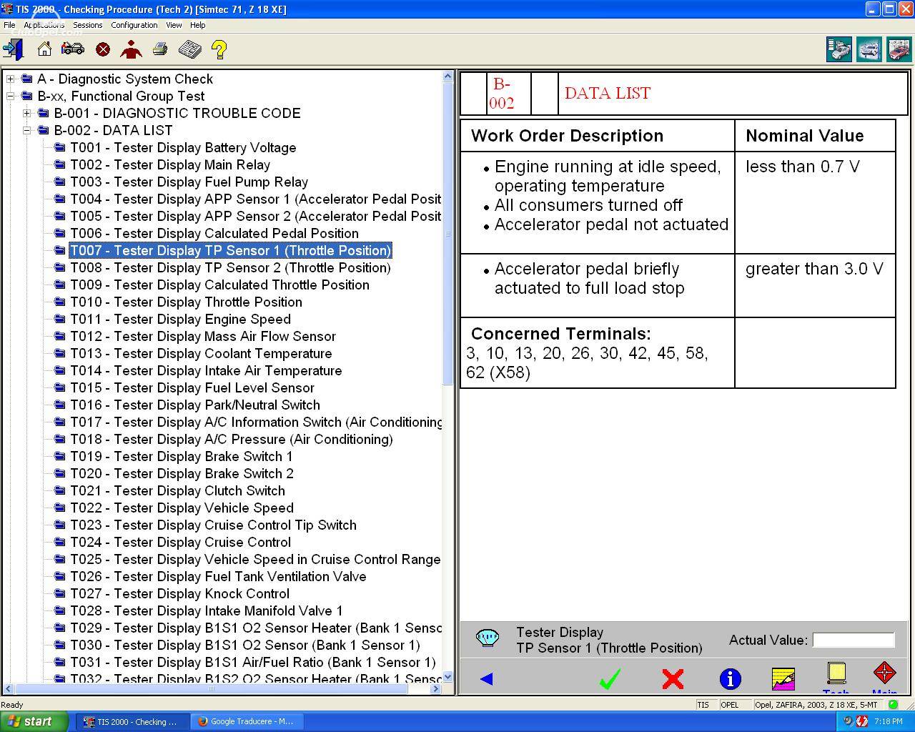The image size is (915, 732).
Task: Open the news newspaper icon
Action: click(x=189, y=49)
